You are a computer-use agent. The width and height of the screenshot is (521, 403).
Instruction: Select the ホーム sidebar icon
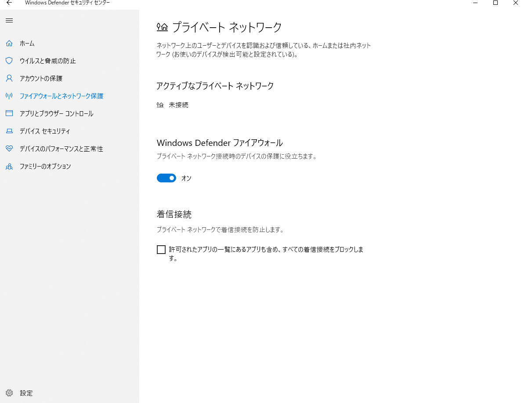pyautogui.click(x=9, y=43)
